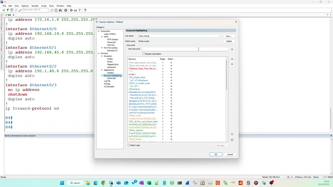Open Windows Start menu
This screenshot has width=333, height=187.
point(62,183)
